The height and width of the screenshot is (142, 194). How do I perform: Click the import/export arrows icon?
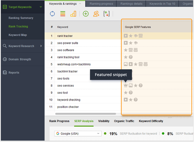click(107, 14)
